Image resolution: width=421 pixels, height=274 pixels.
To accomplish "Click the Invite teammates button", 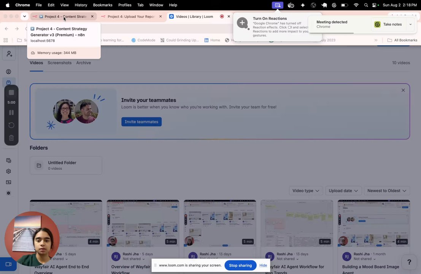I will click(x=141, y=122).
